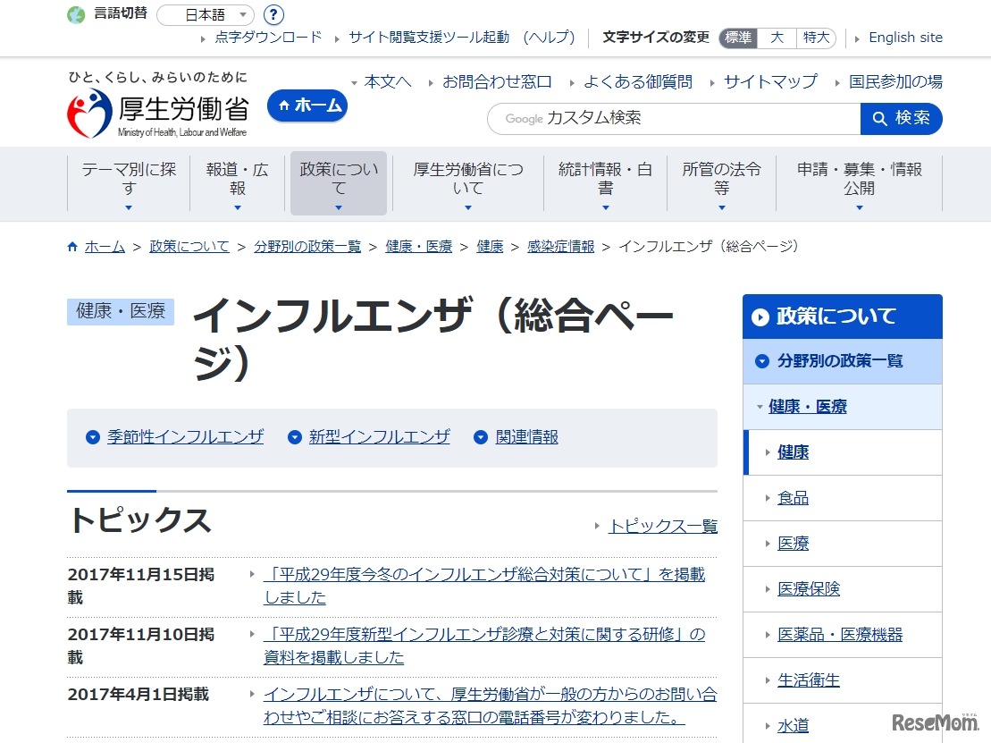Viewport: 991px width, 743px height.
Task: Click the circle arrow beside 新型インフルエンザ
Action: [x=295, y=437]
